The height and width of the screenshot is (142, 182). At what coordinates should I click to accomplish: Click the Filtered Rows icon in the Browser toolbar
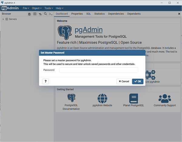tap(40, 14)
